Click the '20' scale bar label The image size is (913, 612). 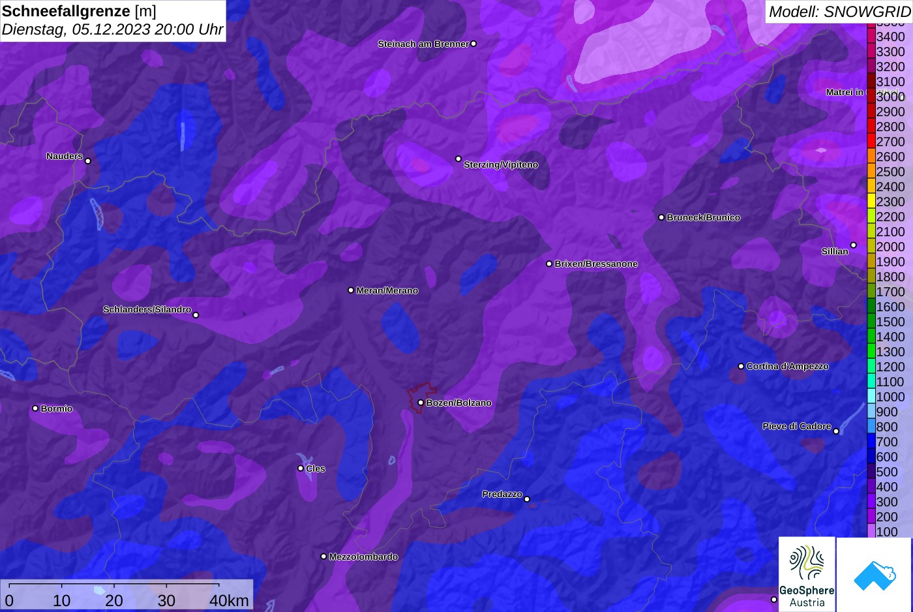coord(114,600)
